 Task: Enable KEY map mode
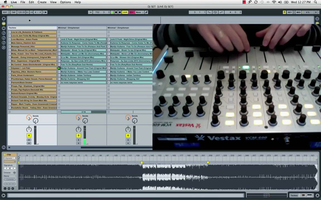[290, 12]
